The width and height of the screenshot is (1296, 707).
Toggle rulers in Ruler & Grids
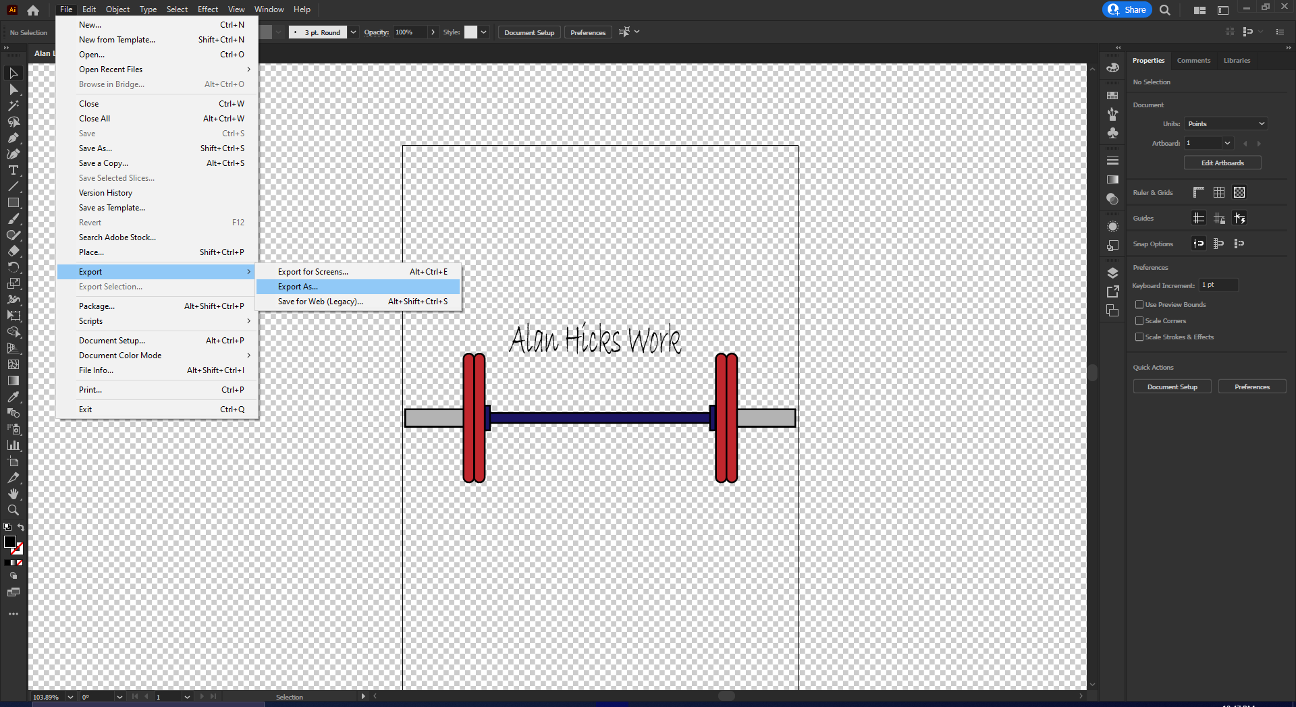[1199, 193]
